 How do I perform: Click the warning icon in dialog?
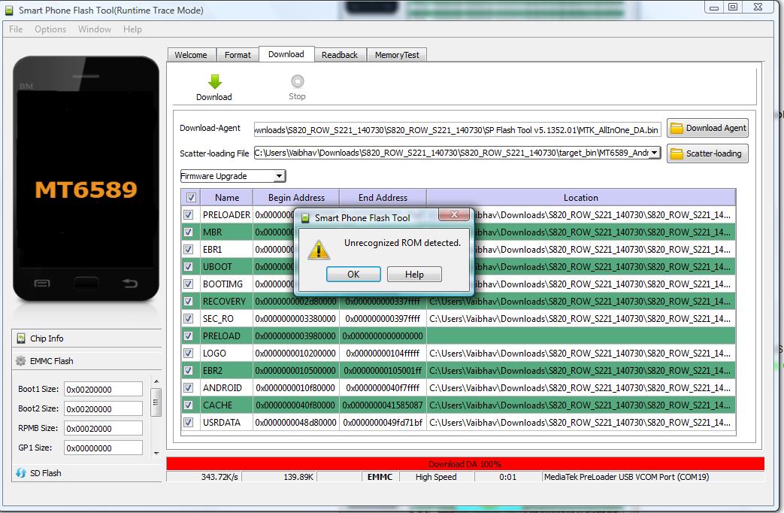(x=320, y=249)
